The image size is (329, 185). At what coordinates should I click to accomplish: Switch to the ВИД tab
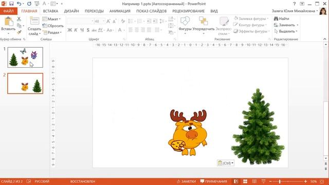(x=214, y=11)
